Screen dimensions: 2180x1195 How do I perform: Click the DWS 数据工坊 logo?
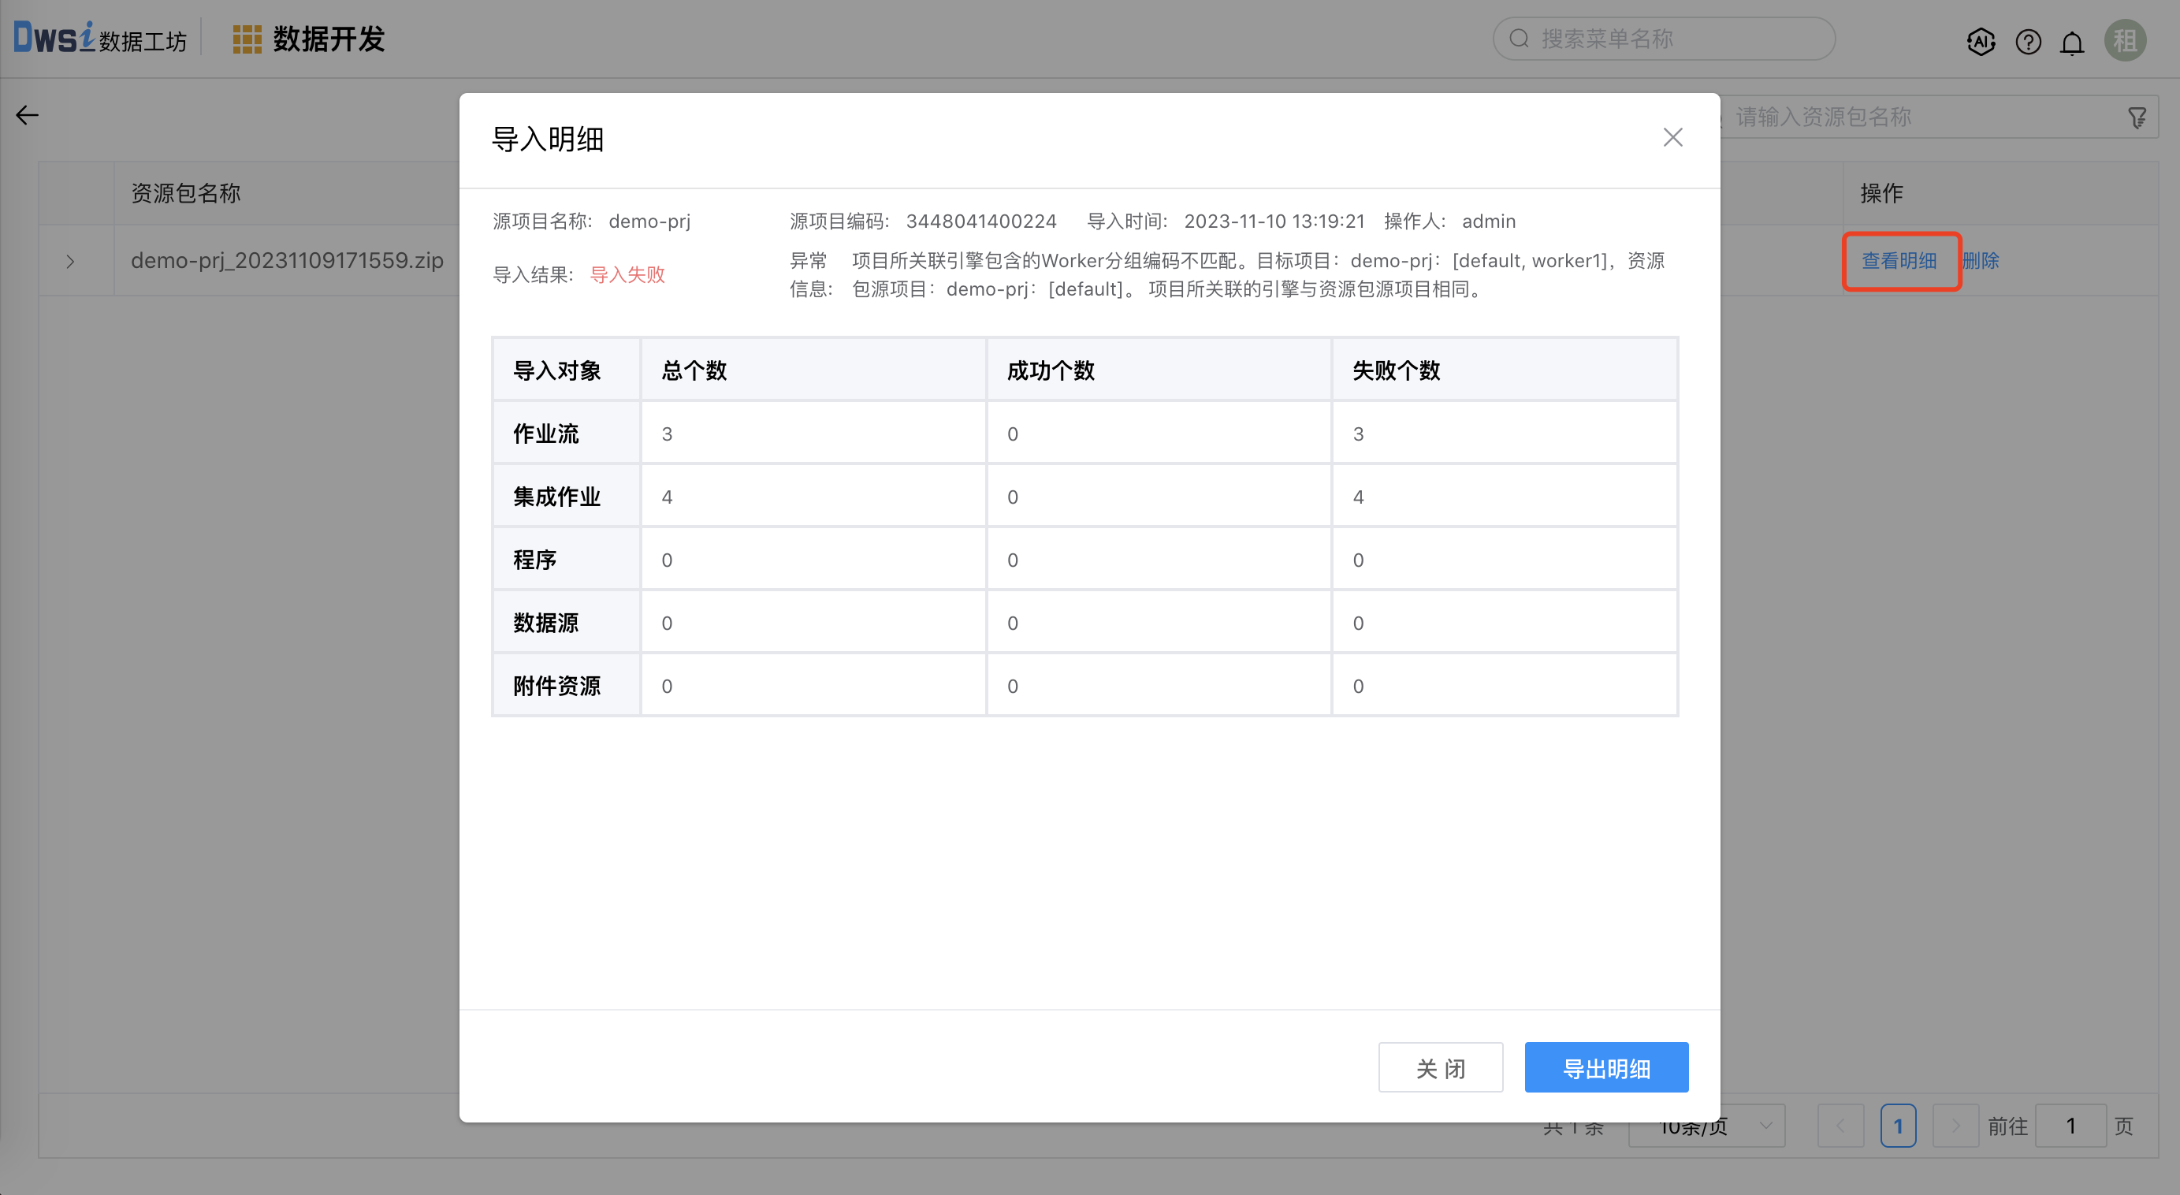pos(99,38)
